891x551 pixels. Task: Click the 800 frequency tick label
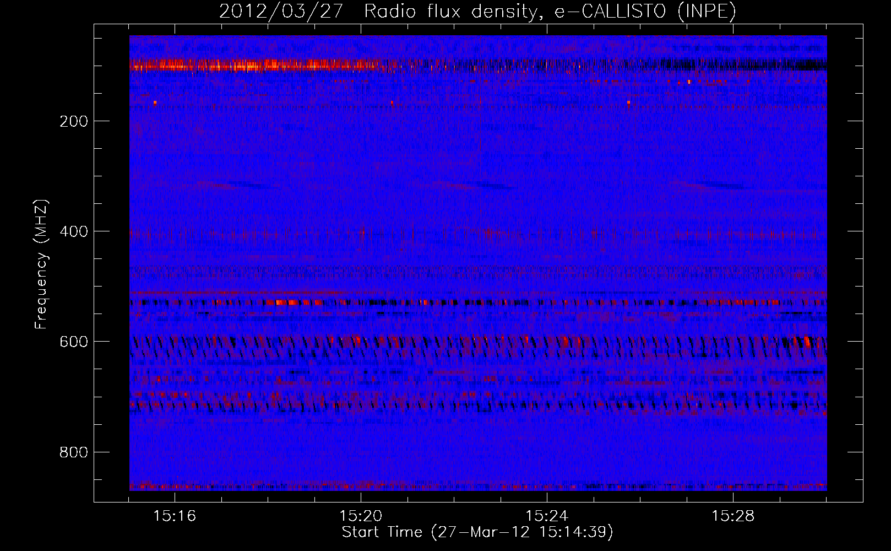click(x=74, y=452)
